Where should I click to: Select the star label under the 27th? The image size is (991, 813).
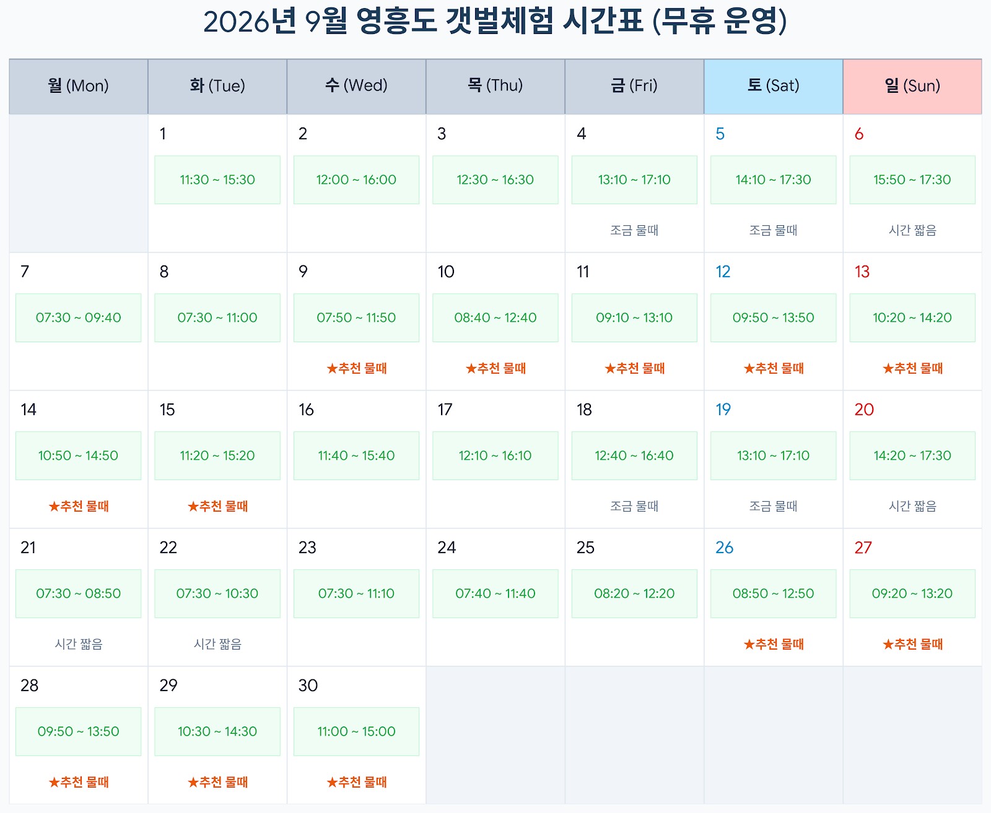coord(913,645)
